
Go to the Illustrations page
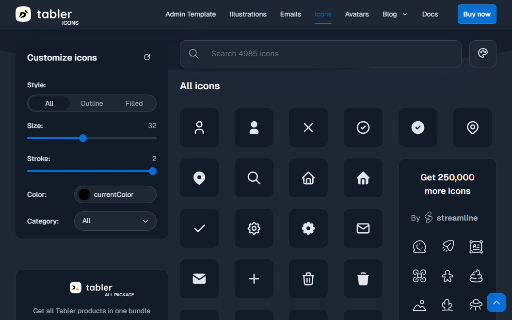coord(248,14)
